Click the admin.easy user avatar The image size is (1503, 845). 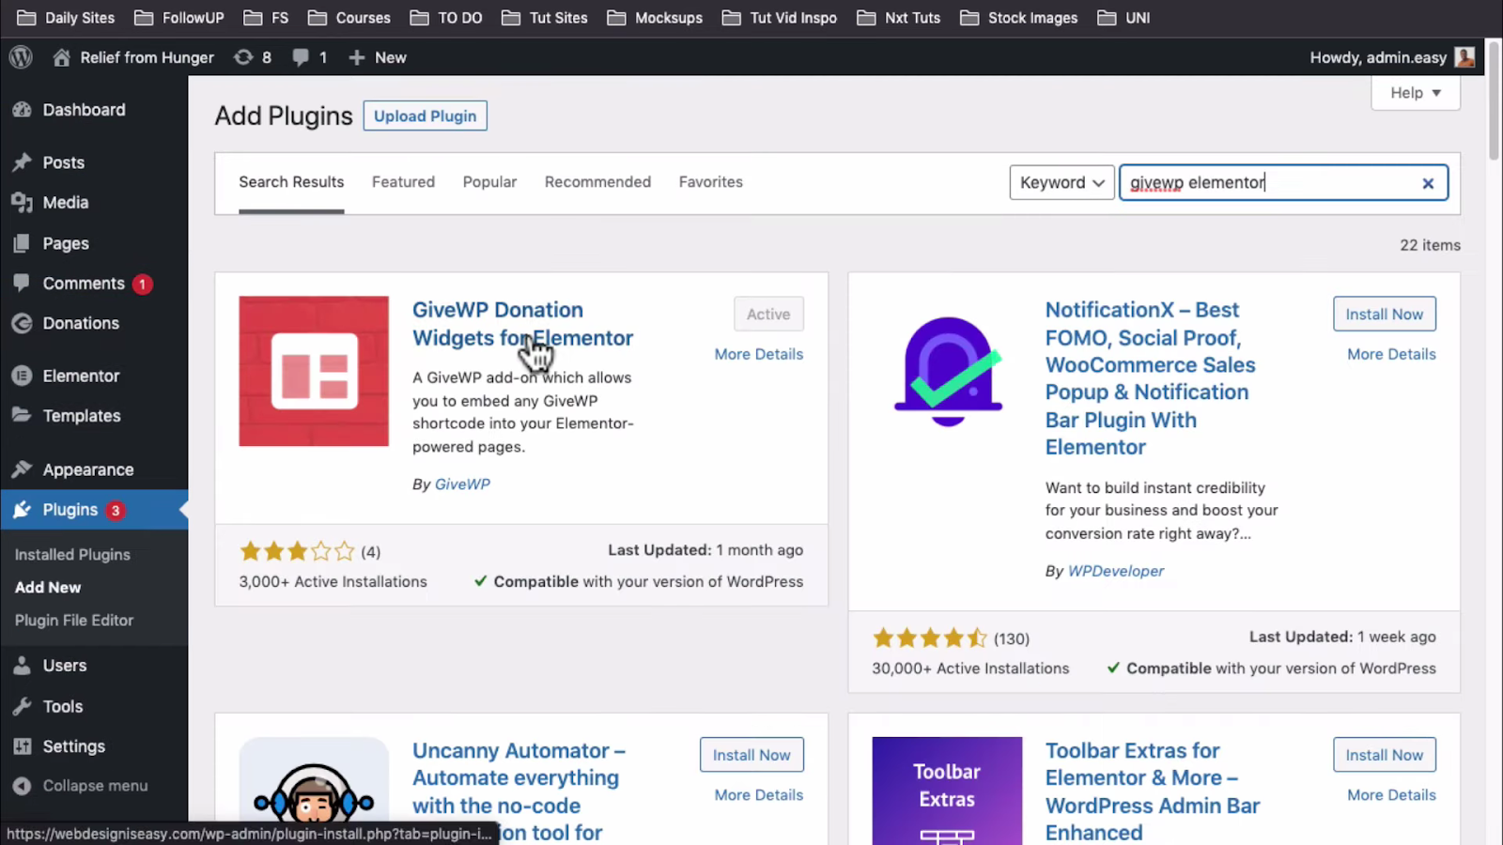(x=1464, y=57)
